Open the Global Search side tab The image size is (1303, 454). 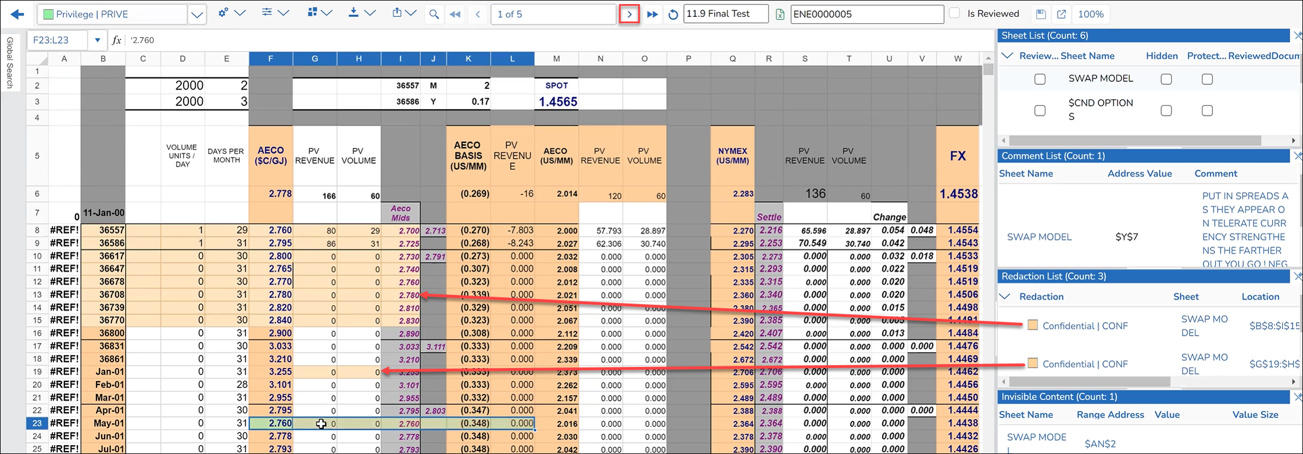pyautogui.click(x=10, y=63)
